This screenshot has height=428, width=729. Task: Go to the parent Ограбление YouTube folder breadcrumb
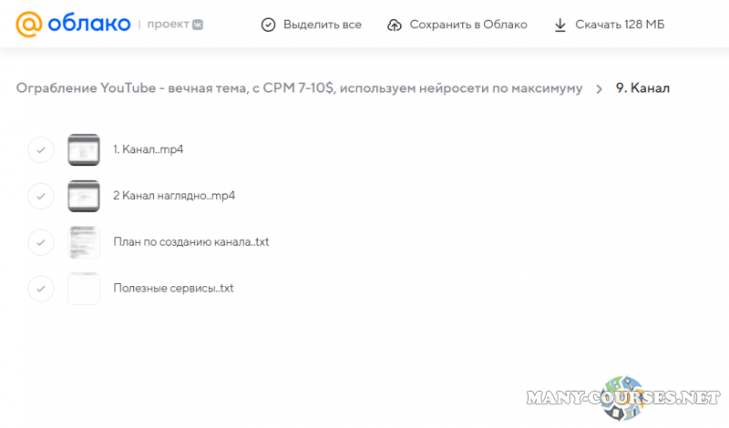tap(299, 88)
